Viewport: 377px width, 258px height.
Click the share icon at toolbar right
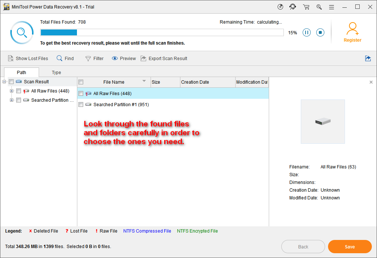point(368,59)
